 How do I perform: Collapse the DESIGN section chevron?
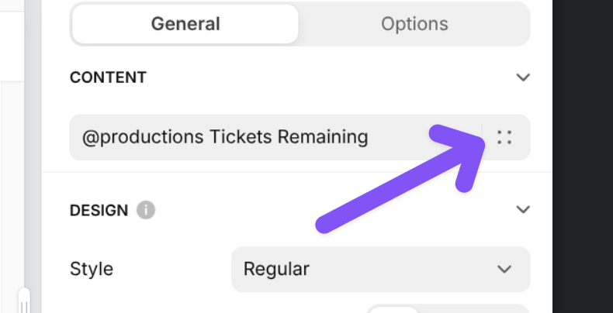[523, 209]
